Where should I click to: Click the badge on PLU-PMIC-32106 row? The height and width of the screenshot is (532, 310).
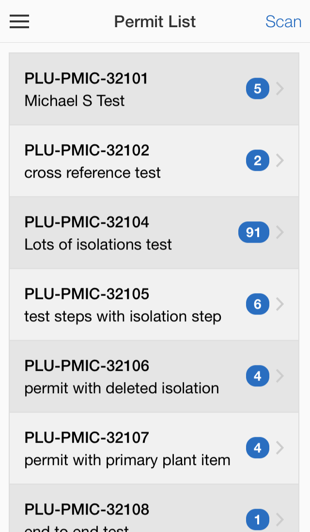(258, 376)
